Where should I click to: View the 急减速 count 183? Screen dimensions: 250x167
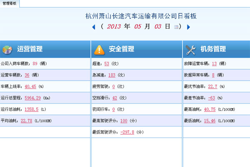click(112, 75)
